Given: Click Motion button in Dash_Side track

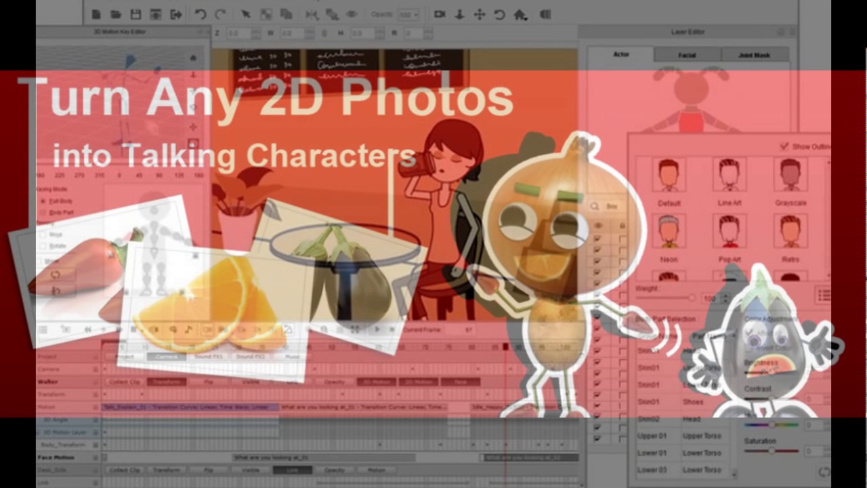Looking at the screenshot, I should 377,470.
